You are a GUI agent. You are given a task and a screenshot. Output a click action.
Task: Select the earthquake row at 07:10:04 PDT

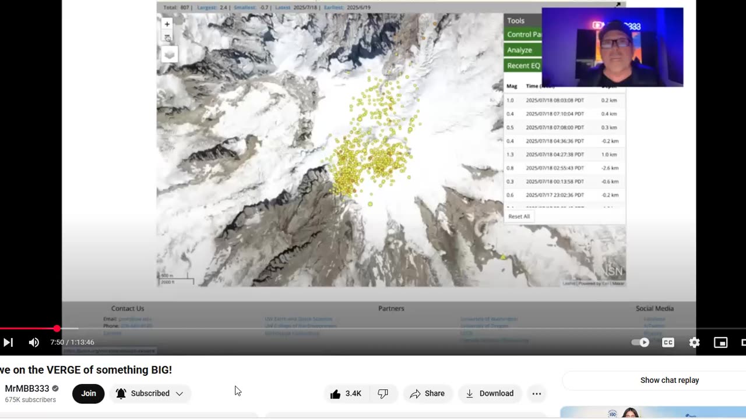pyautogui.click(x=564, y=113)
